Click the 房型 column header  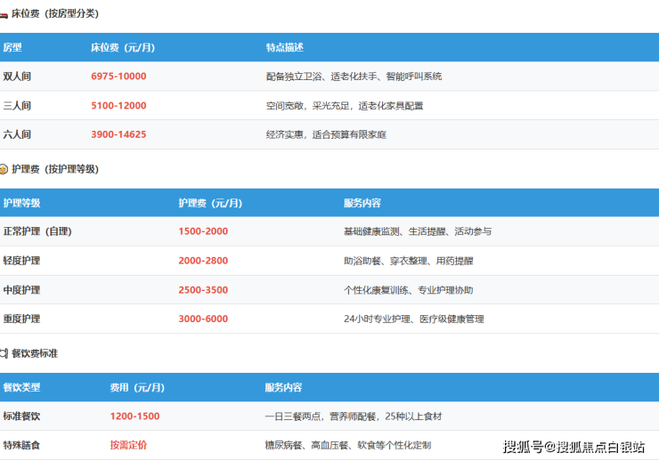coord(12,47)
